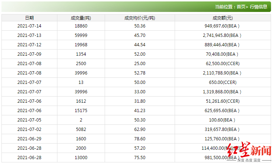Viewport: 275px width, 166px height.
Task: Select the volume value 15175
Action: tap(81, 111)
